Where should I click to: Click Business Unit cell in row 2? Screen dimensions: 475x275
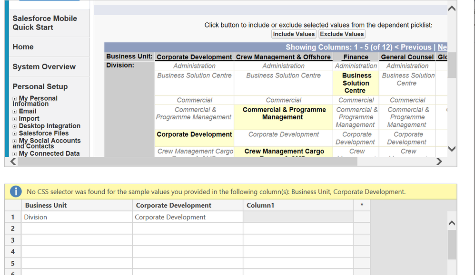coord(77,228)
